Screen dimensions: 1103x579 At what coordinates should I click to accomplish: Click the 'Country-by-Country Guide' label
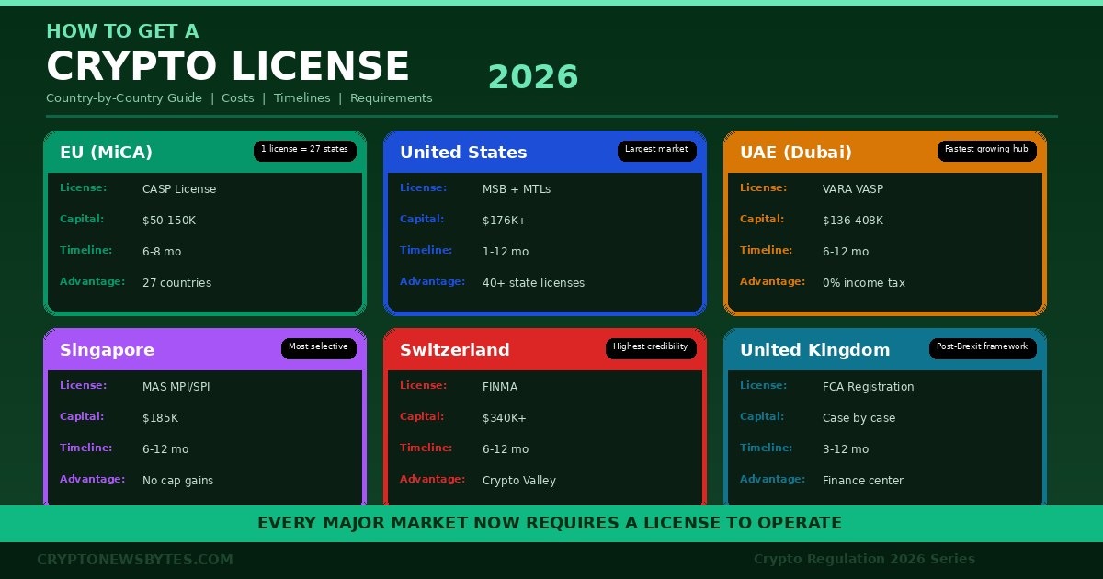tap(124, 98)
